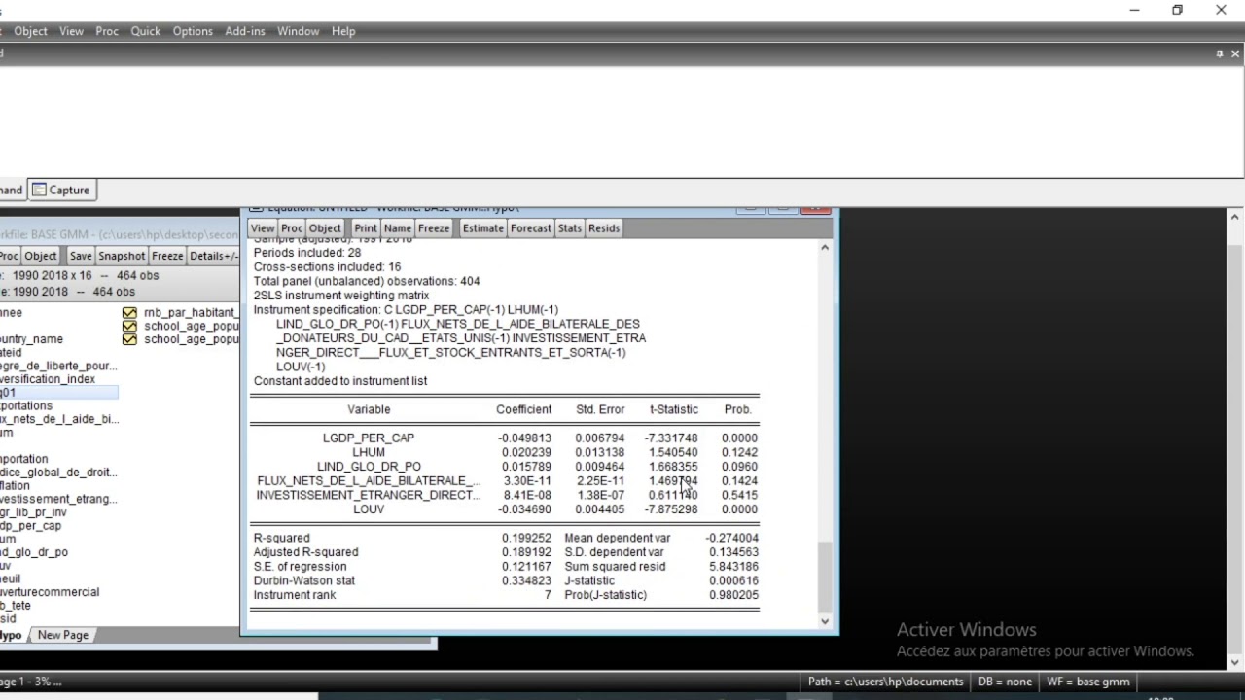Open the Proc menu in the menu bar
The image size is (1245, 700).
[x=107, y=31]
